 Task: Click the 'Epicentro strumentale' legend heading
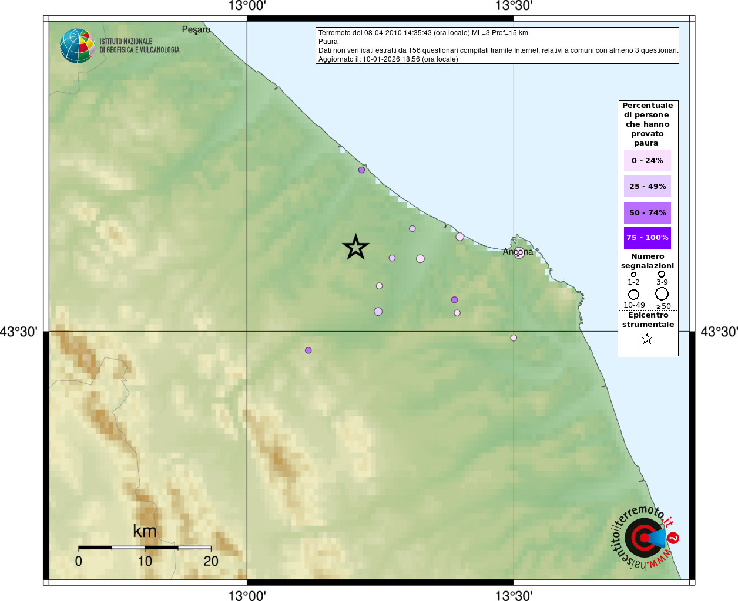tap(648, 320)
